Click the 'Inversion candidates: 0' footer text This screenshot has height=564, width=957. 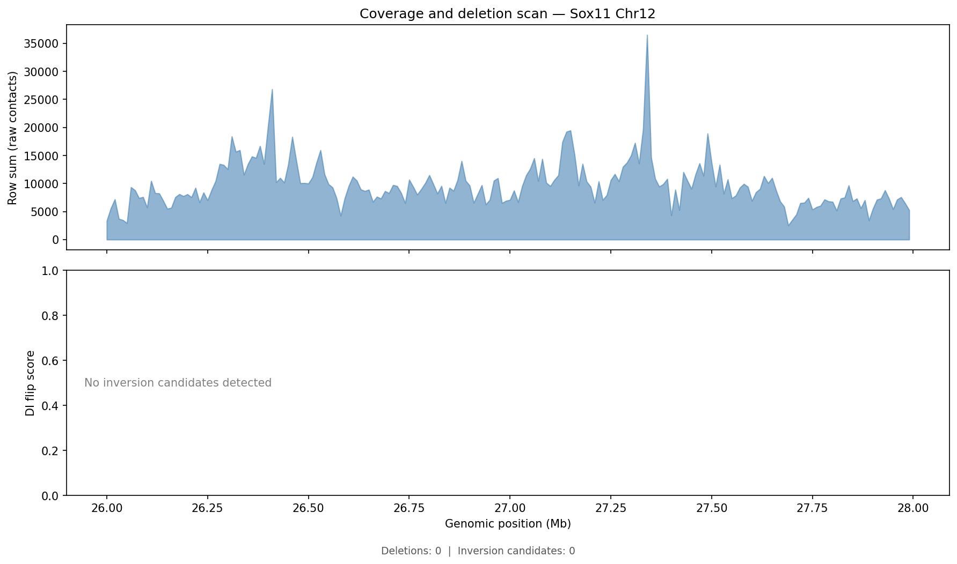tap(516, 551)
